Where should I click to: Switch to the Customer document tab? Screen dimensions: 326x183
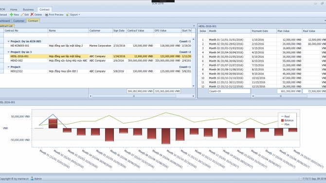tap(18, 21)
